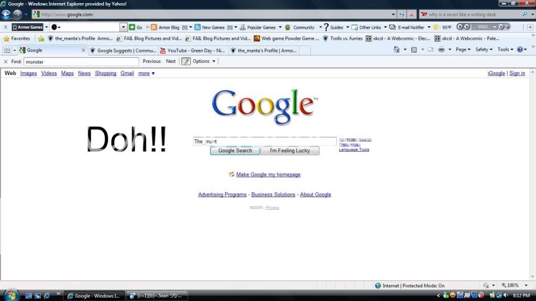536x301 pixels.
Task: Click the red Stop loading icon
Action: 412,14
